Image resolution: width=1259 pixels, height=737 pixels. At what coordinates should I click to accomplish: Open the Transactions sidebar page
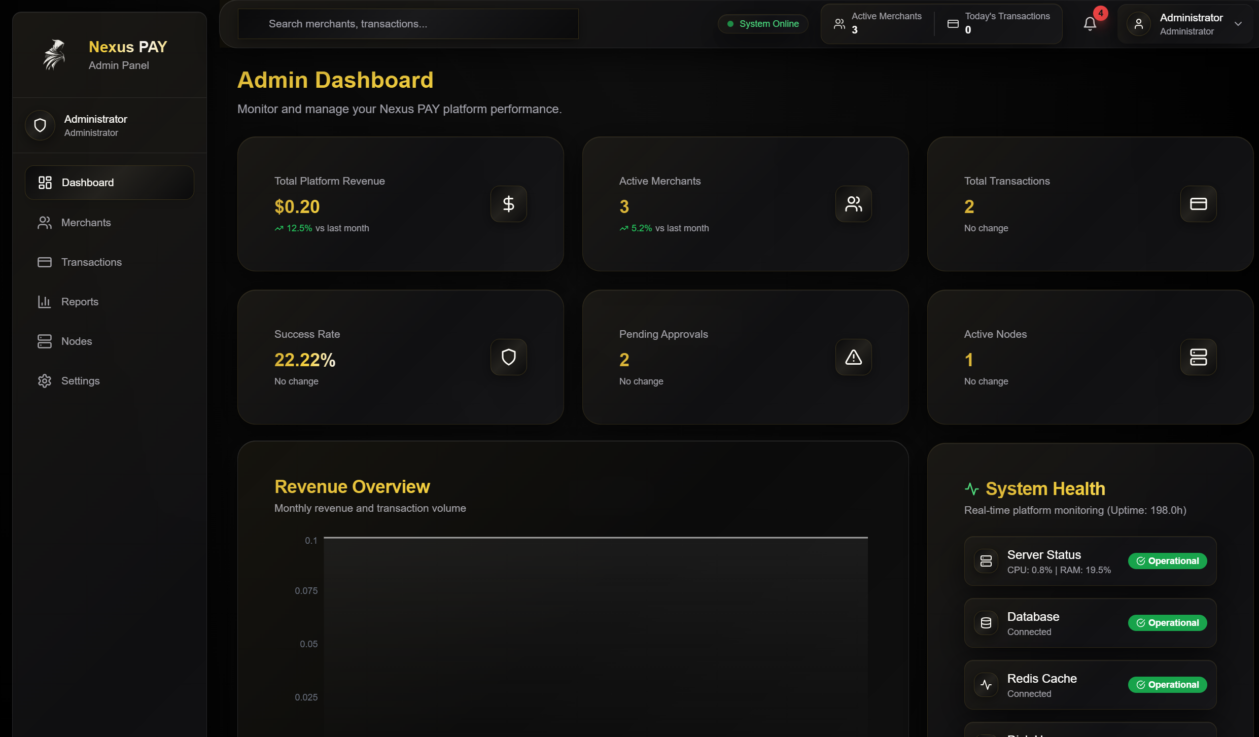(91, 262)
